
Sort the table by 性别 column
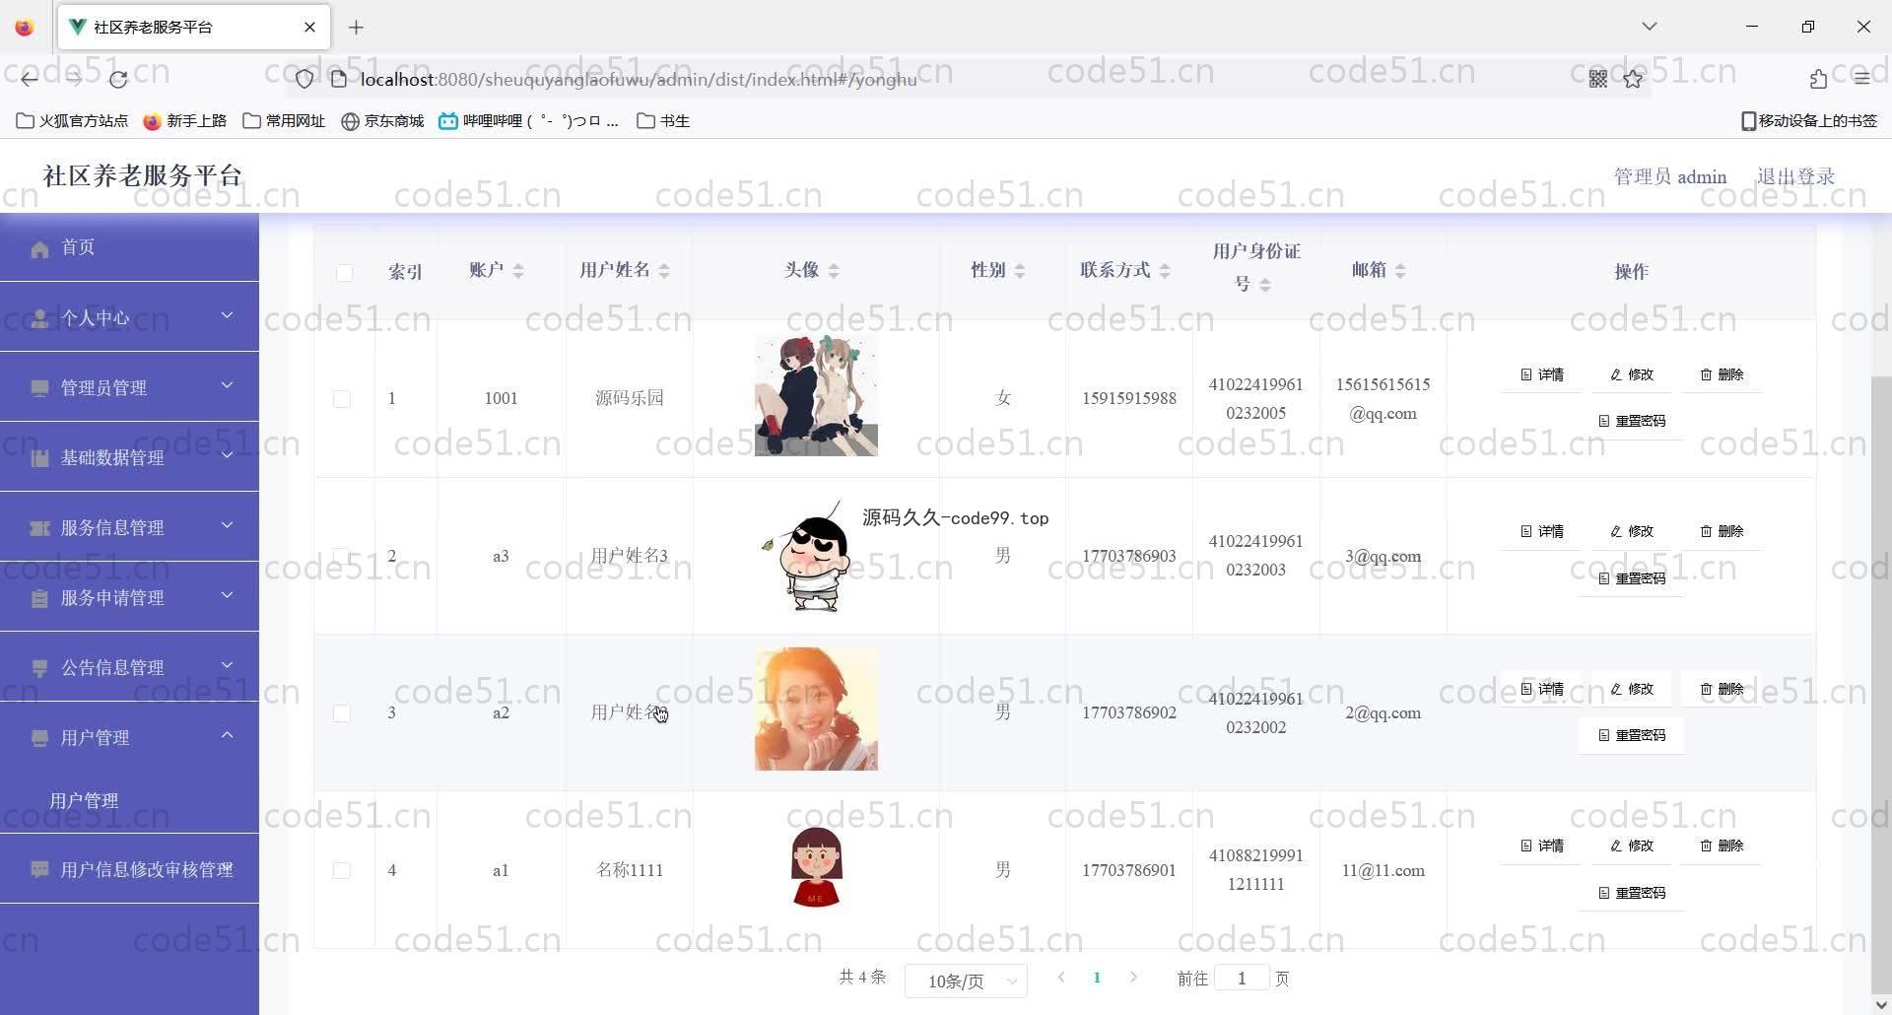coord(1020,271)
